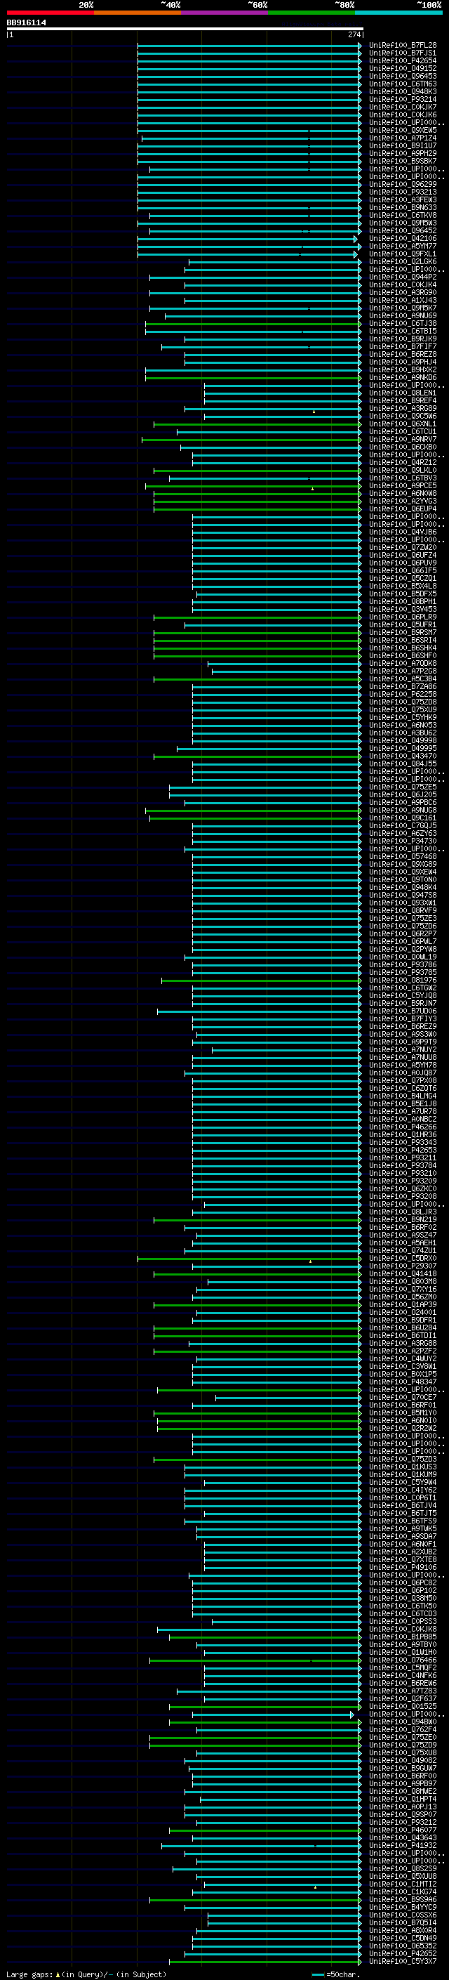449x1980 pixels.
Task: Select the UniRef100_B9N633 label
Action: [403, 207]
